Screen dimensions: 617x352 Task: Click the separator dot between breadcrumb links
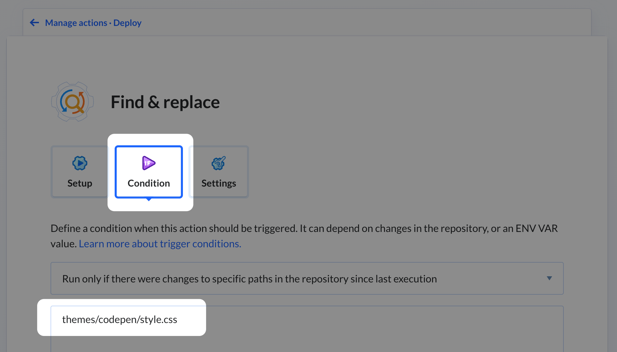pos(110,23)
